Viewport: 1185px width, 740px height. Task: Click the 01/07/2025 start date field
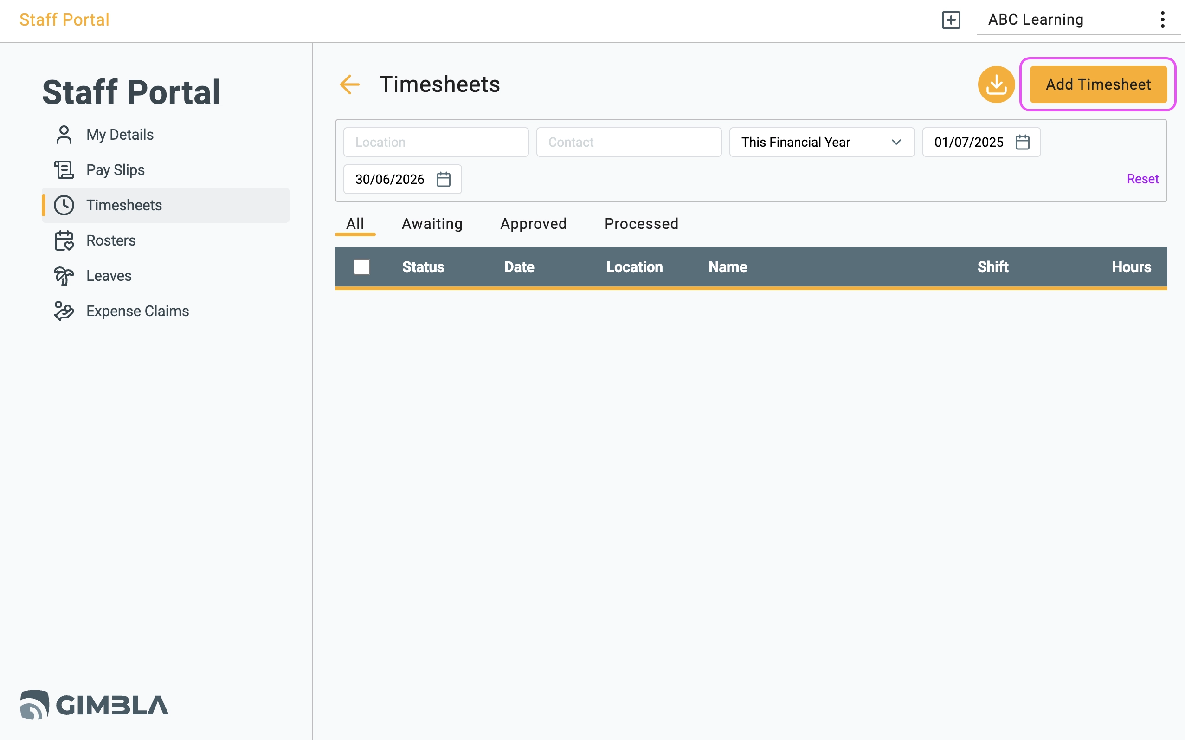(x=981, y=143)
